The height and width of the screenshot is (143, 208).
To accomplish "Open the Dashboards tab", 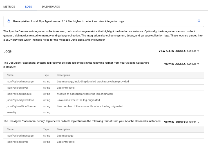I will (51, 6).
